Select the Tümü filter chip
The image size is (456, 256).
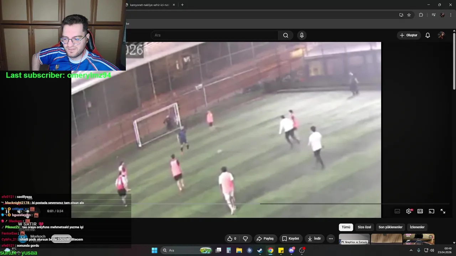[x=346, y=227]
